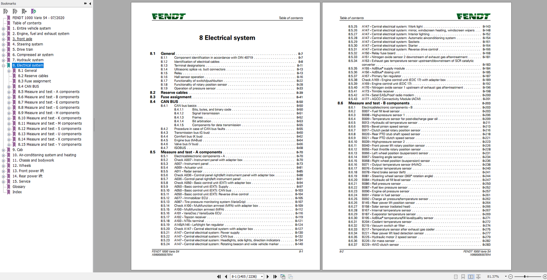547x280 pixels.
Task: Select the 11. Chassis and bodywork bookmark
Action: tap(33, 160)
